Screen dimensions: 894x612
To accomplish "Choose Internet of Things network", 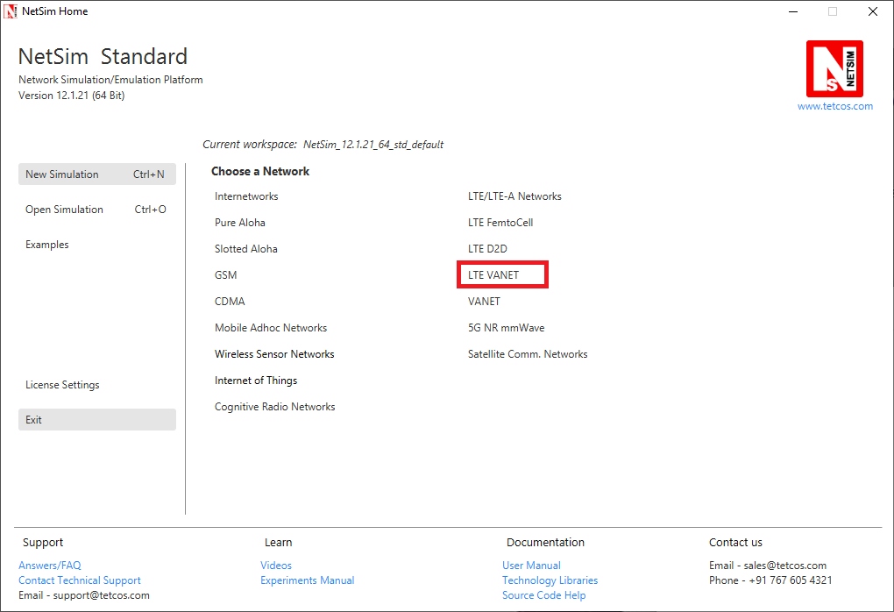I will (x=255, y=381).
